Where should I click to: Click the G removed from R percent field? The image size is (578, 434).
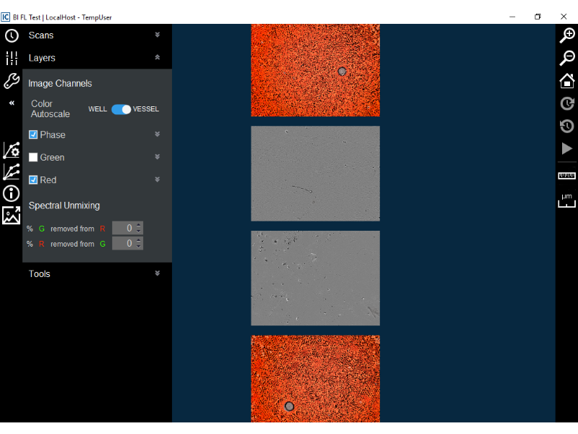pos(124,228)
